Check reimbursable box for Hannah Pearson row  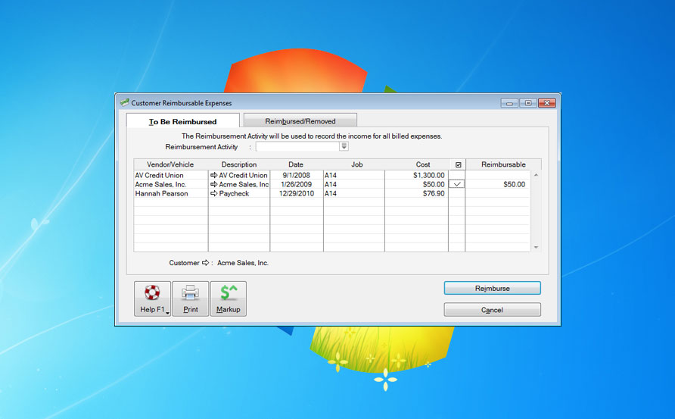click(x=457, y=193)
